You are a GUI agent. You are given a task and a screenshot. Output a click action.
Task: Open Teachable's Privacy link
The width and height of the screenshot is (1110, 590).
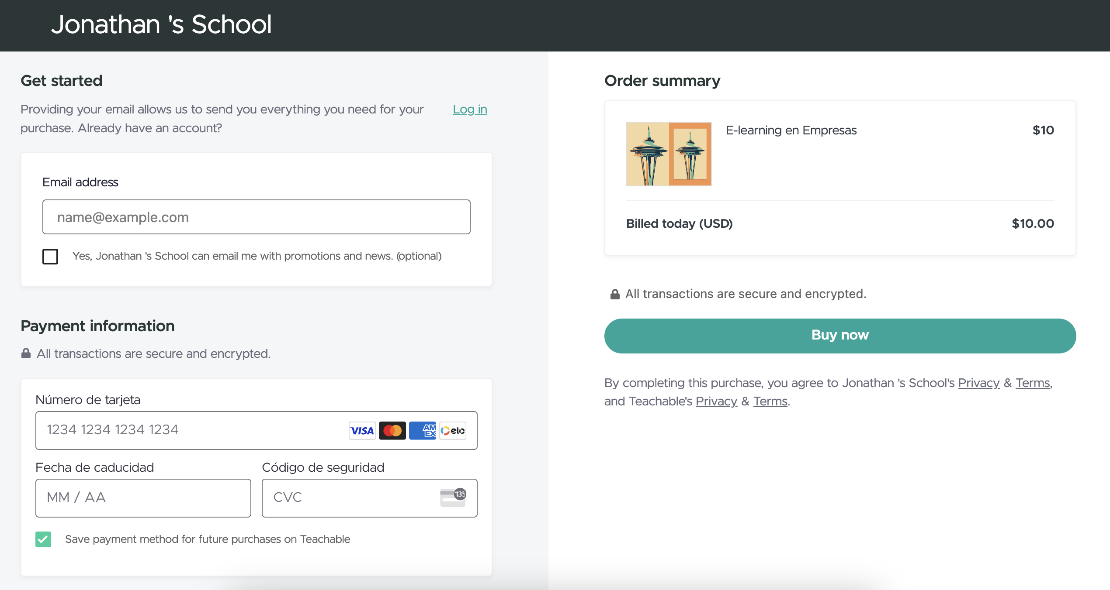tap(716, 401)
